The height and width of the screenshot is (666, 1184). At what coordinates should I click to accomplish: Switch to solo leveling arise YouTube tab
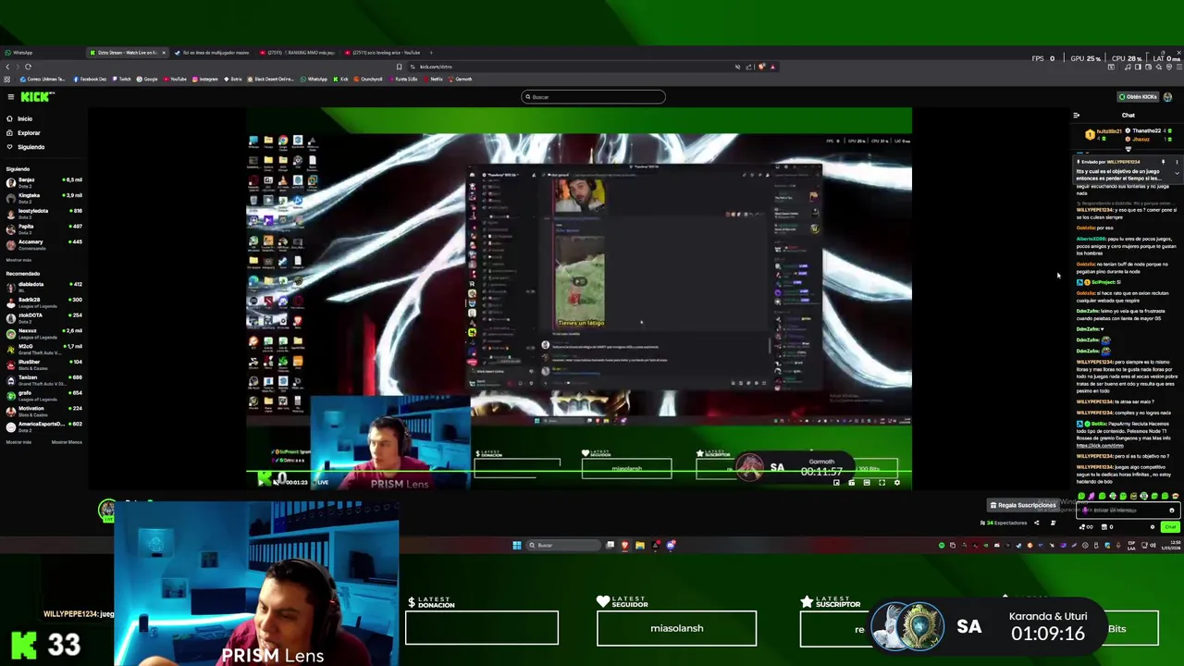[382, 53]
